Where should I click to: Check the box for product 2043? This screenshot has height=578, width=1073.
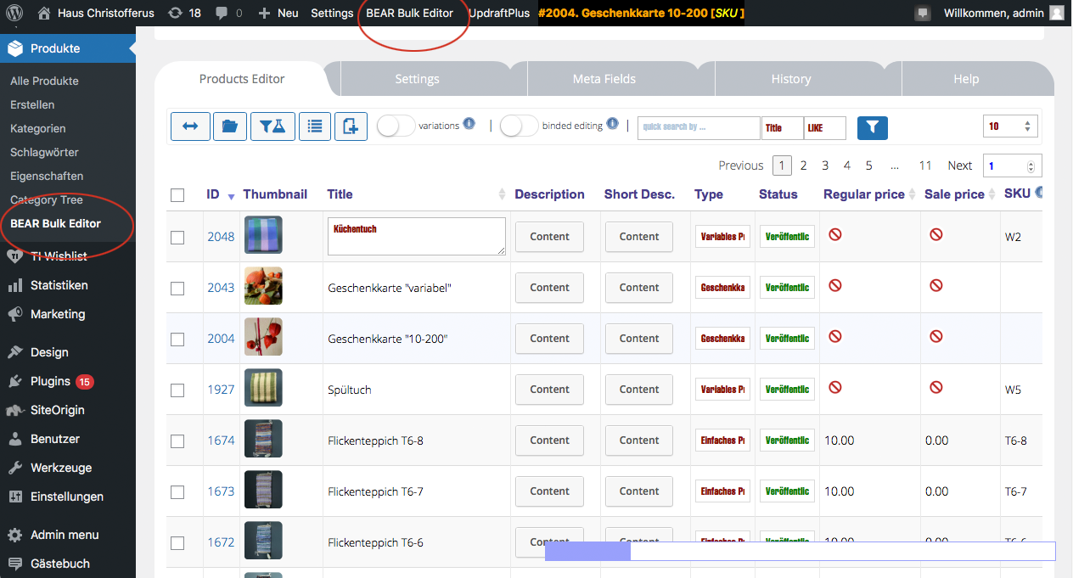177,289
